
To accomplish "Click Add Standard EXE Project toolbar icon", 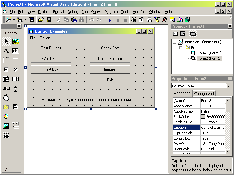I will tap(9, 20).
